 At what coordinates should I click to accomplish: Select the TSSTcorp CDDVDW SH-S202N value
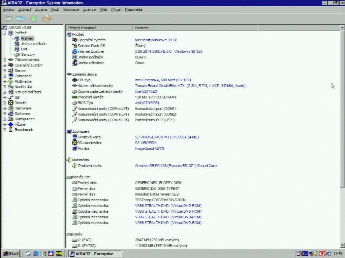click(160, 200)
